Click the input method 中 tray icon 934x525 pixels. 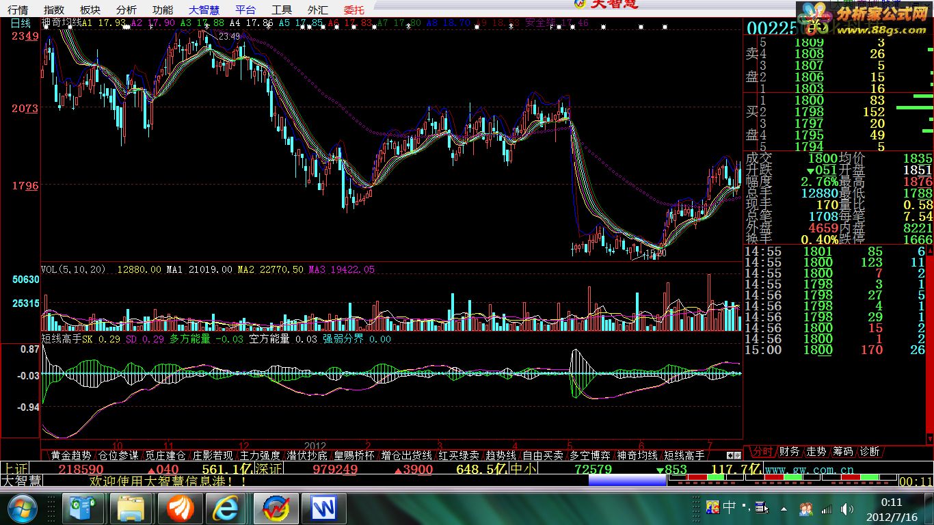click(x=729, y=507)
